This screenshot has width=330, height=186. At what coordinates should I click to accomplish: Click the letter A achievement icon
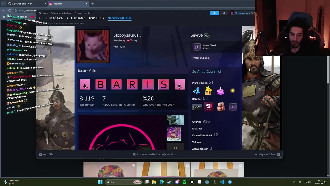(117, 84)
